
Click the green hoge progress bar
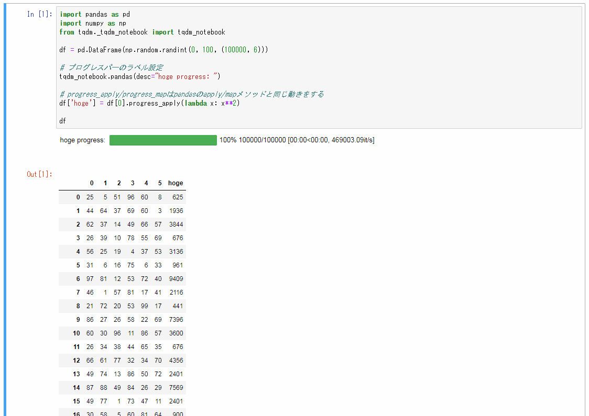[x=162, y=140]
